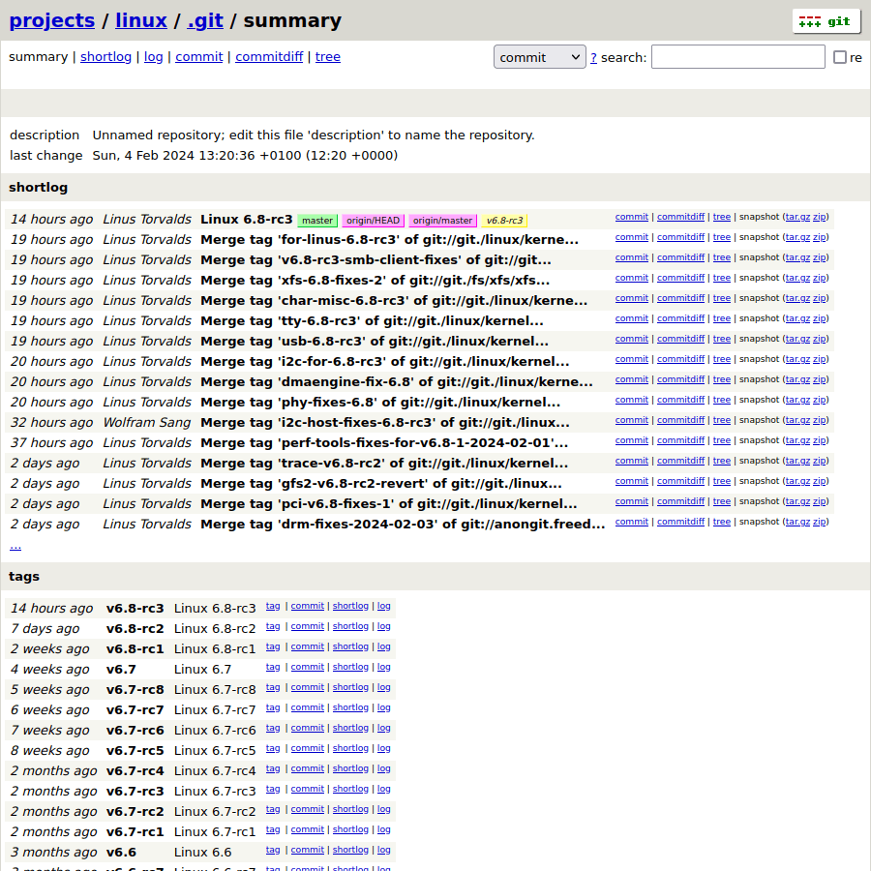The image size is (871, 871).
Task: Open commit link for tag v6.7-rc5
Action: point(307,748)
